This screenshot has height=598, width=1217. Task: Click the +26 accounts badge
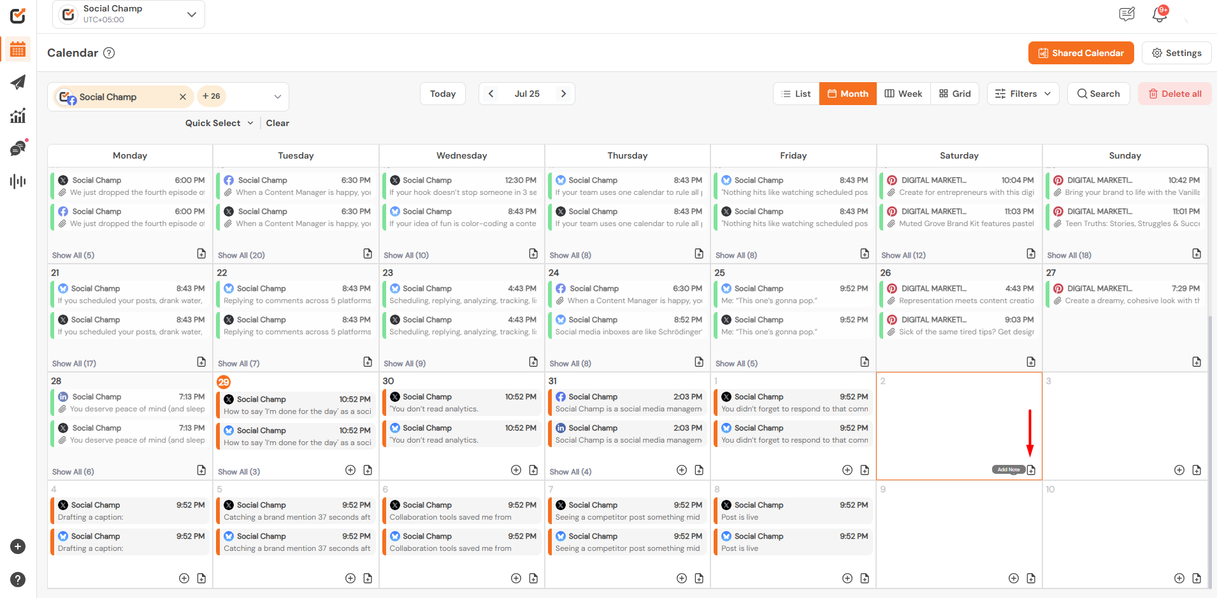[212, 96]
